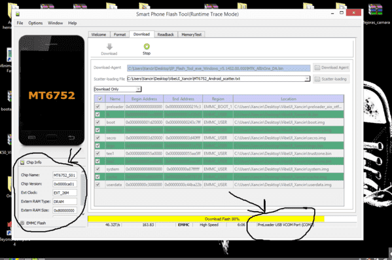
Task: Uncheck the system partition checkbox
Action: point(98,169)
